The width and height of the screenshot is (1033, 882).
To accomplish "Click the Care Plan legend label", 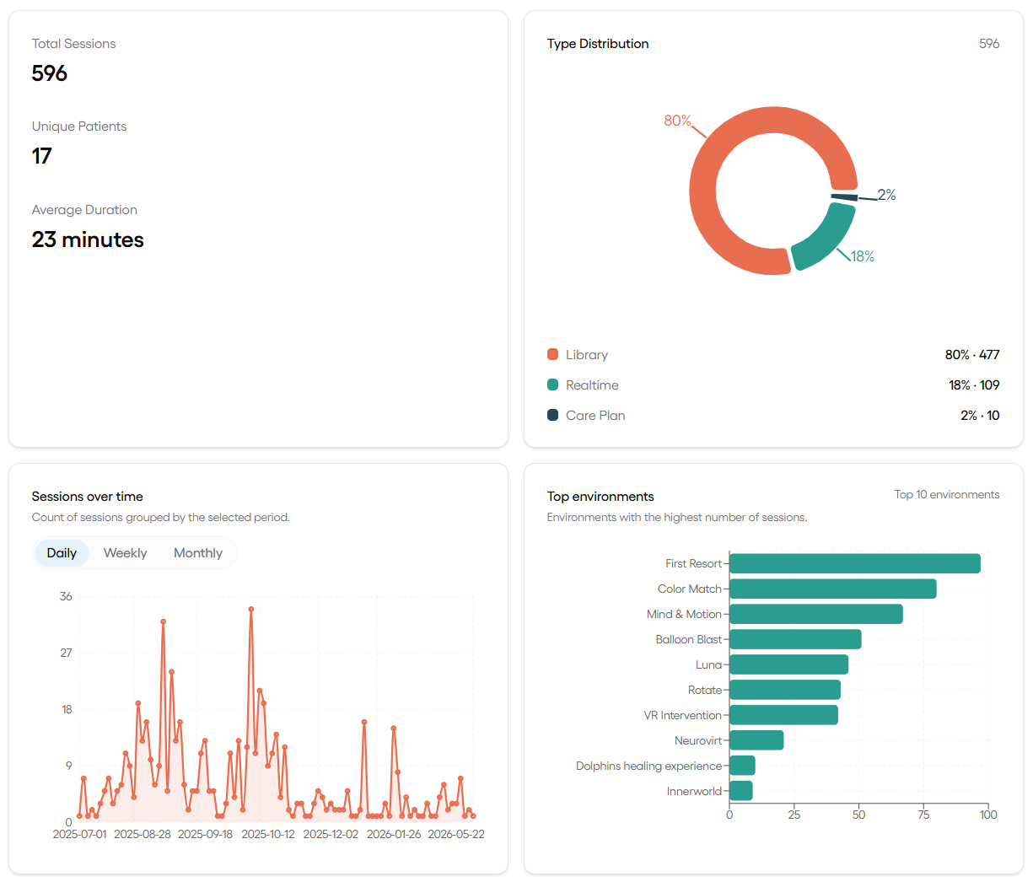I will coord(595,416).
